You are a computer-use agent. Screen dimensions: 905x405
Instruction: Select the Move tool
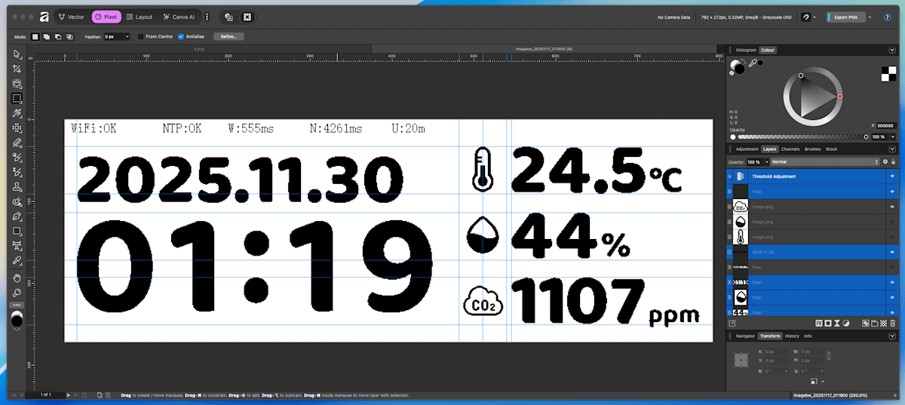click(17, 54)
